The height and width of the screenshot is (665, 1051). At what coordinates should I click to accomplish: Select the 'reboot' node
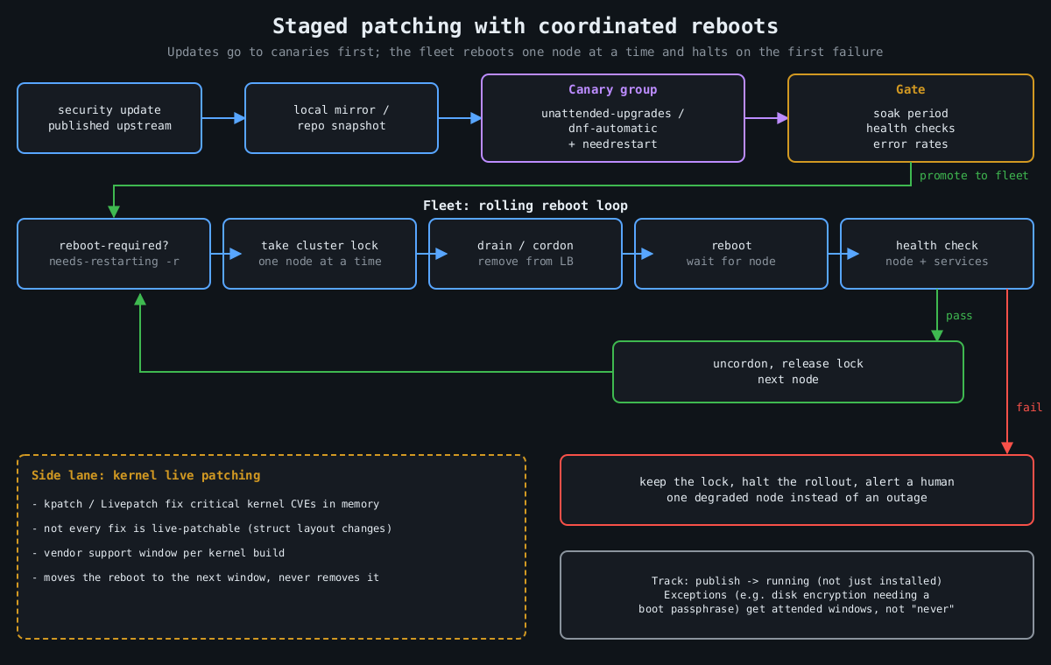(x=731, y=254)
